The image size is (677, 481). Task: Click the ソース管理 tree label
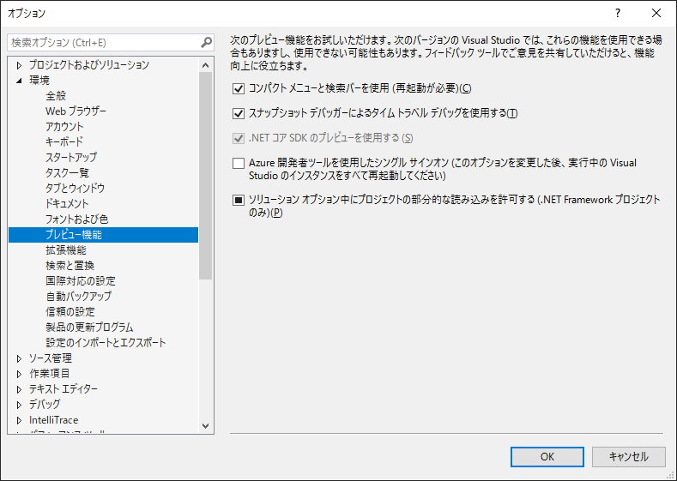[x=51, y=358]
